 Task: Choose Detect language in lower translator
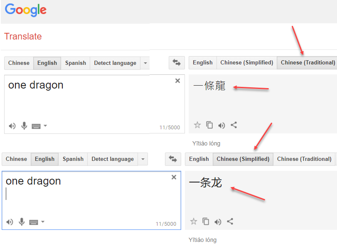pos(113,159)
